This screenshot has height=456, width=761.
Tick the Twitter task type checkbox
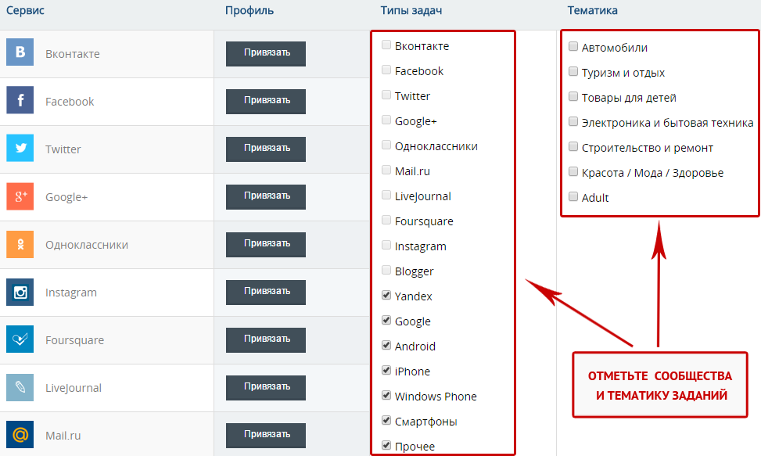coord(386,95)
